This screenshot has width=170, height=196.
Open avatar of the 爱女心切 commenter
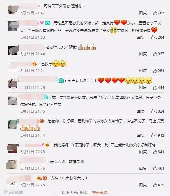(x=12, y=164)
